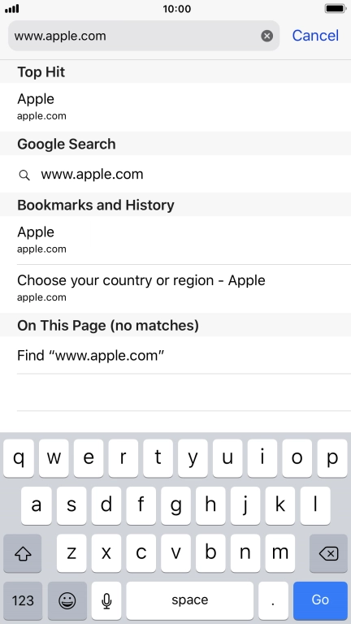The width and height of the screenshot is (351, 624).
Task: Tap the letter q key
Action: click(x=19, y=458)
